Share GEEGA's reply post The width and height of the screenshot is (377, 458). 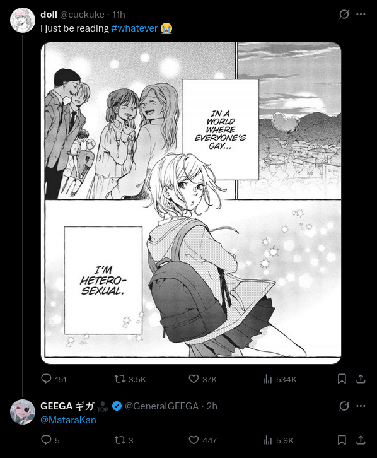(x=361, y=440)
